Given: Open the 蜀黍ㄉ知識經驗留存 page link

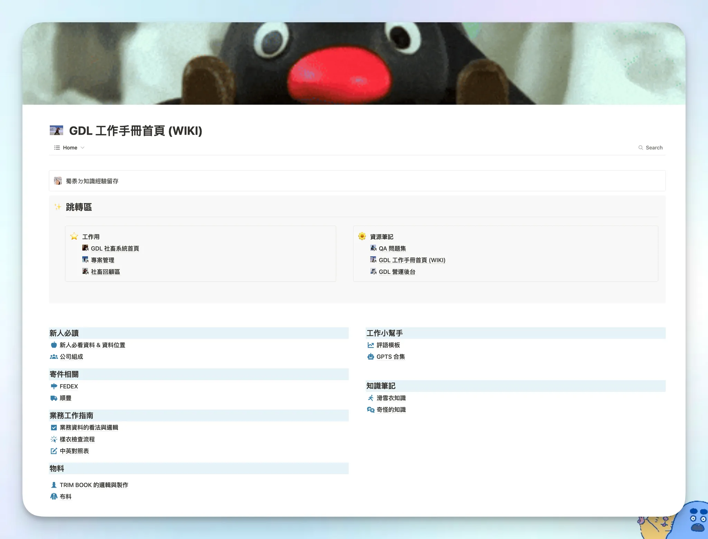Looking at the screenshot, I should tap(92, 181).
